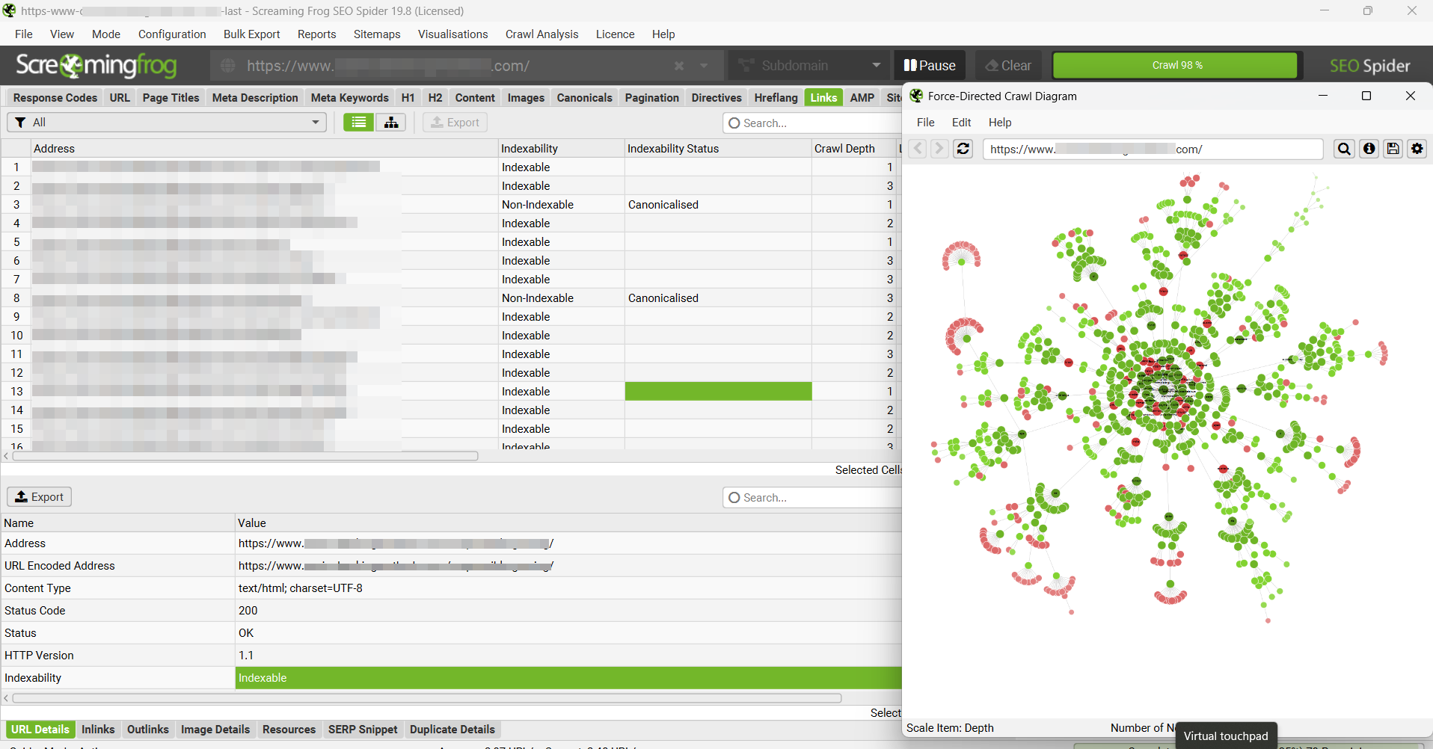Switch to the Inlinks tab

(98, 730)
